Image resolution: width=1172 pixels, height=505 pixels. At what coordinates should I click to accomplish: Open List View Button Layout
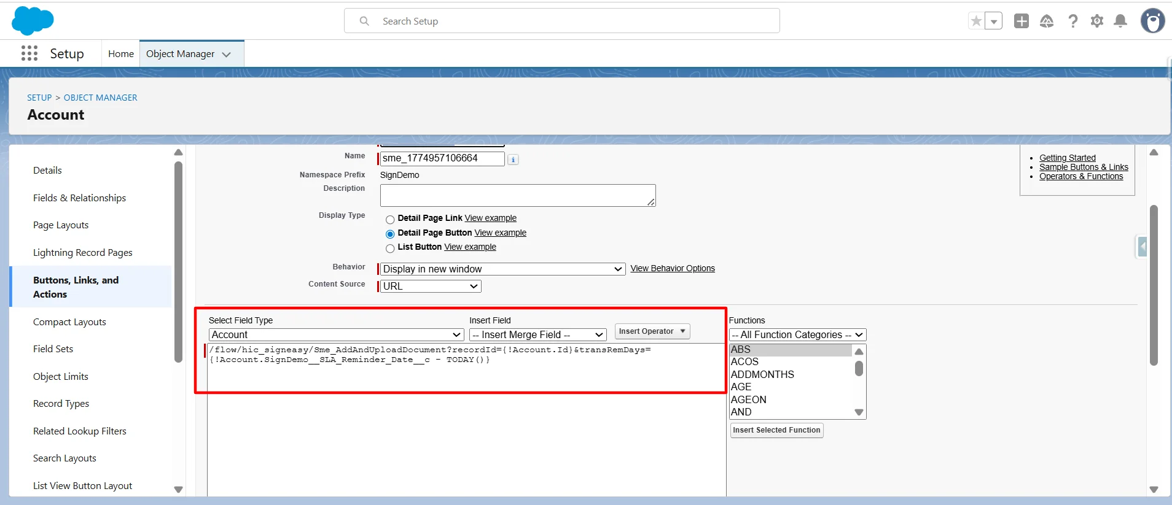pos(82,486)
